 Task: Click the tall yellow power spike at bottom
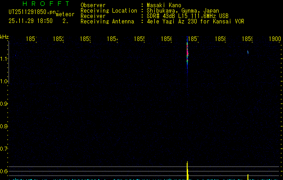[x=187, y=169]
